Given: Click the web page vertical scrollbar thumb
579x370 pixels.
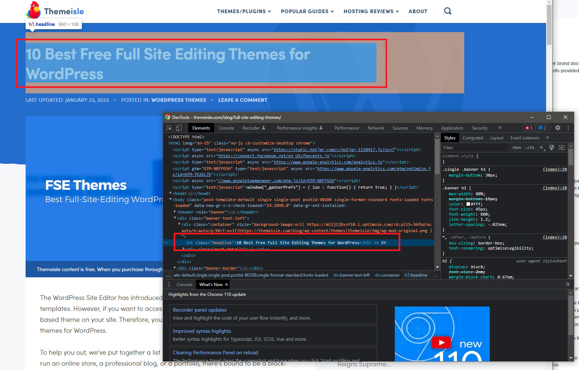Looking at the screenshot, I should 549,25.
